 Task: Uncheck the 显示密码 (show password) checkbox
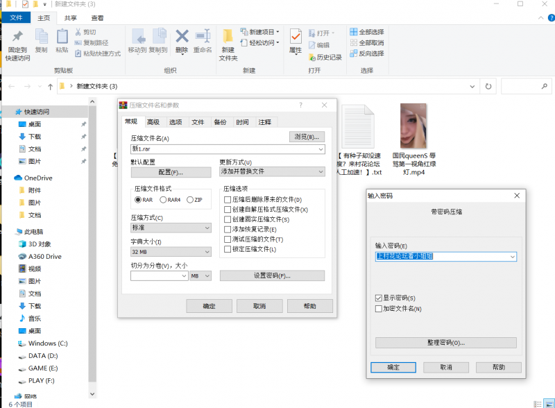378,298
